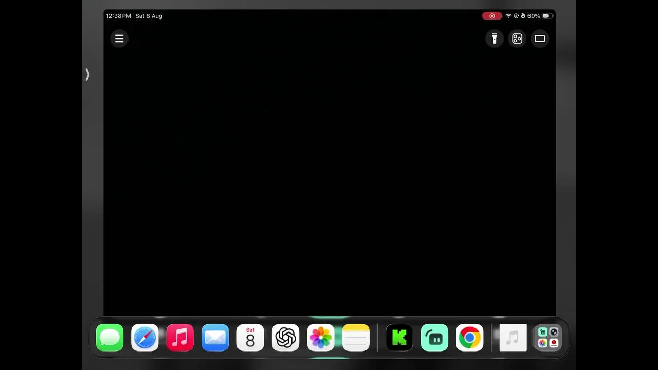This screenshot has width=658, height=370.
Task: Launch Safari from the dock
Action: coord(145,338)
